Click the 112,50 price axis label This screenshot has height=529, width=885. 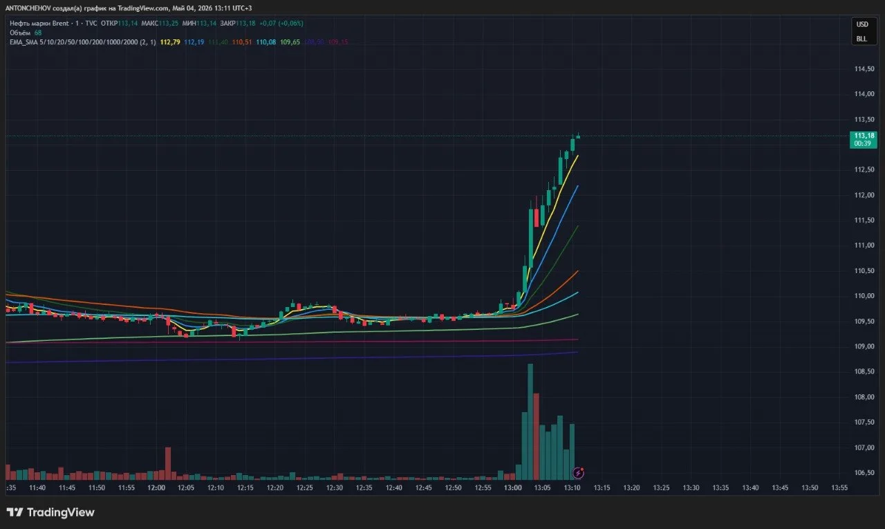(865, 170)
